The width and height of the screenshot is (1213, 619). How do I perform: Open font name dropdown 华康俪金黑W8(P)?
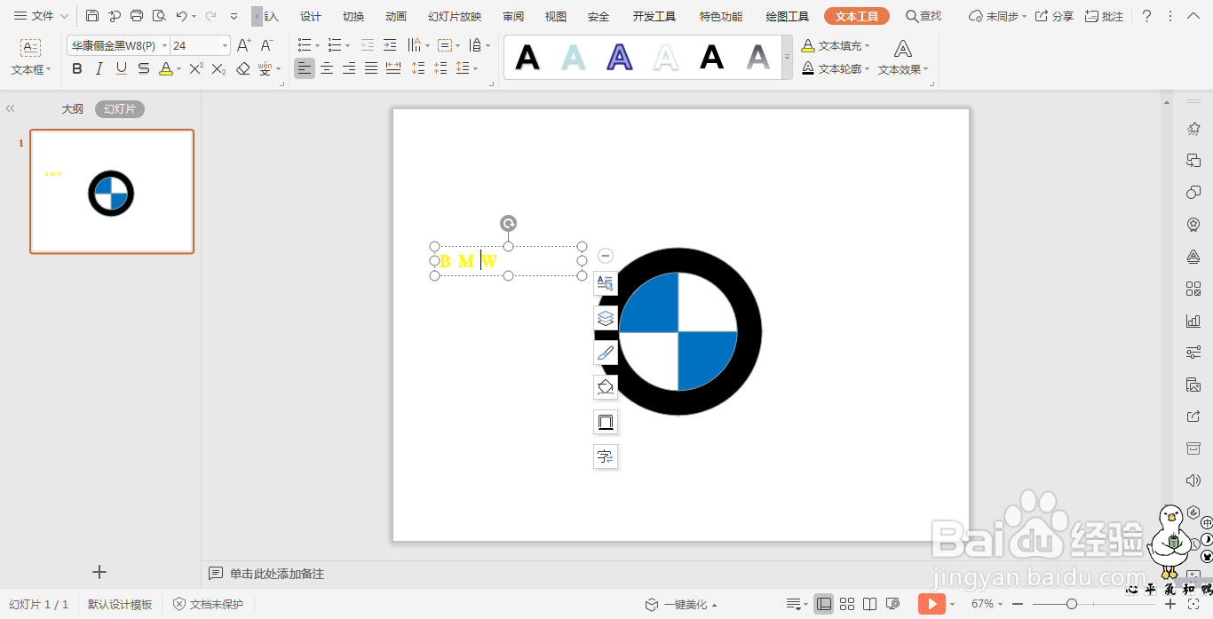point(164,45)
